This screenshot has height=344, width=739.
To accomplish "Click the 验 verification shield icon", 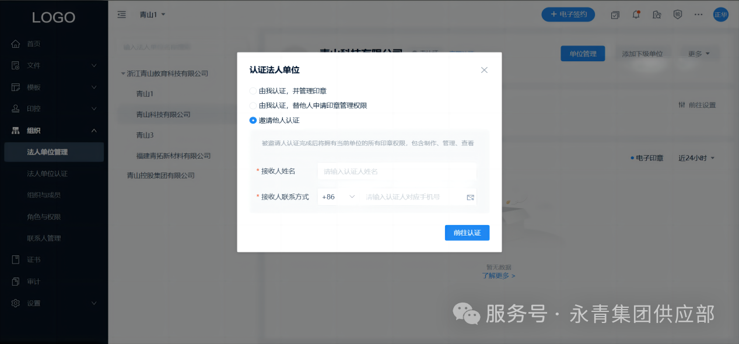I will tap(677, 15).
